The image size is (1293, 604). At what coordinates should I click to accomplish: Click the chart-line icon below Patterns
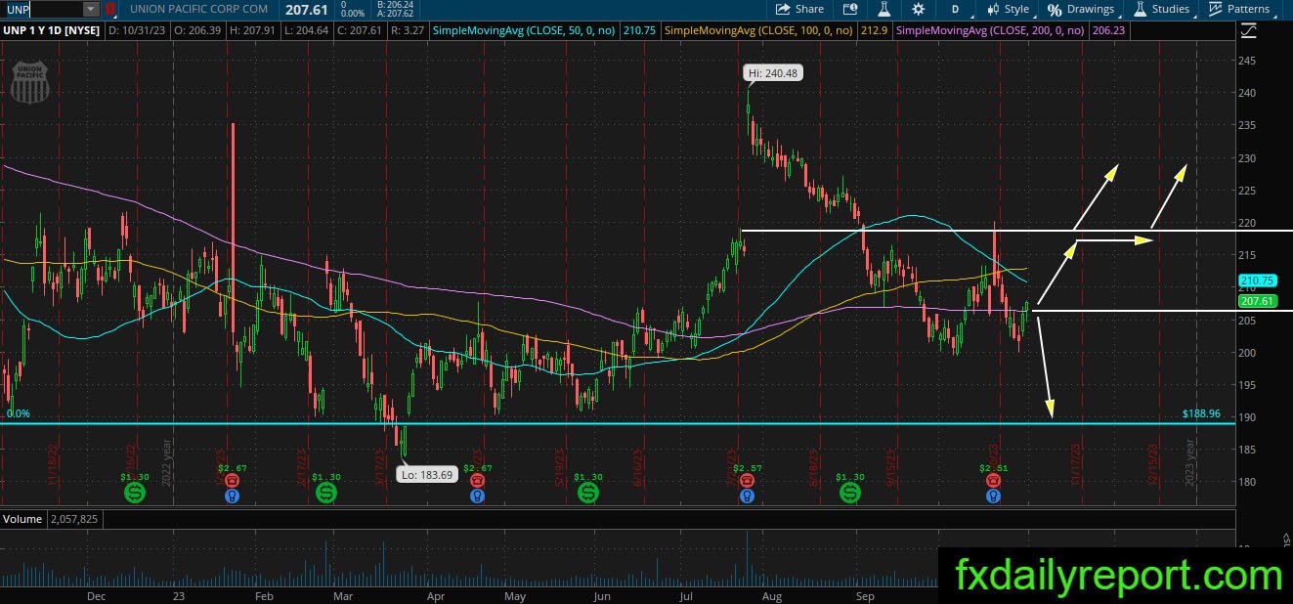[x=1248, y=31]
